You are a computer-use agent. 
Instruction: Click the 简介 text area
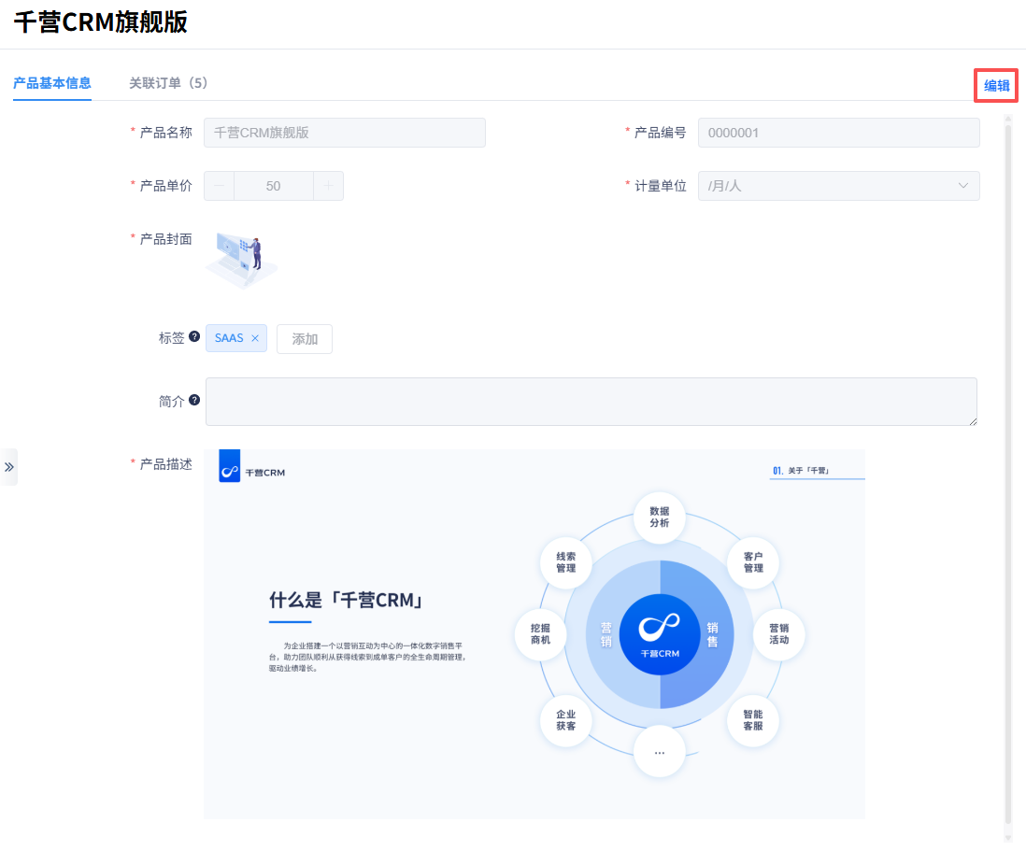(x=591, y=402)
